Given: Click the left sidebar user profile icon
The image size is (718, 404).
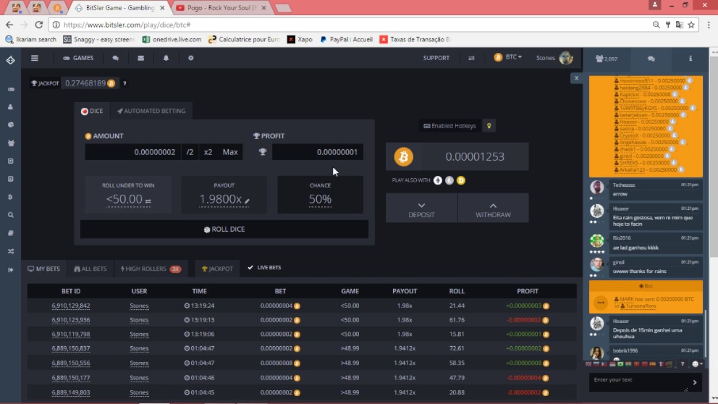Looking at the screenshot, I should coord(11,107).
